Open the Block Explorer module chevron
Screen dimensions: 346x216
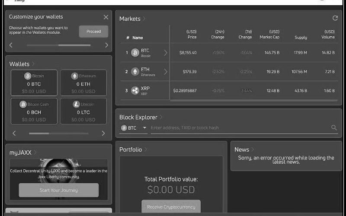tap(161, 117)
